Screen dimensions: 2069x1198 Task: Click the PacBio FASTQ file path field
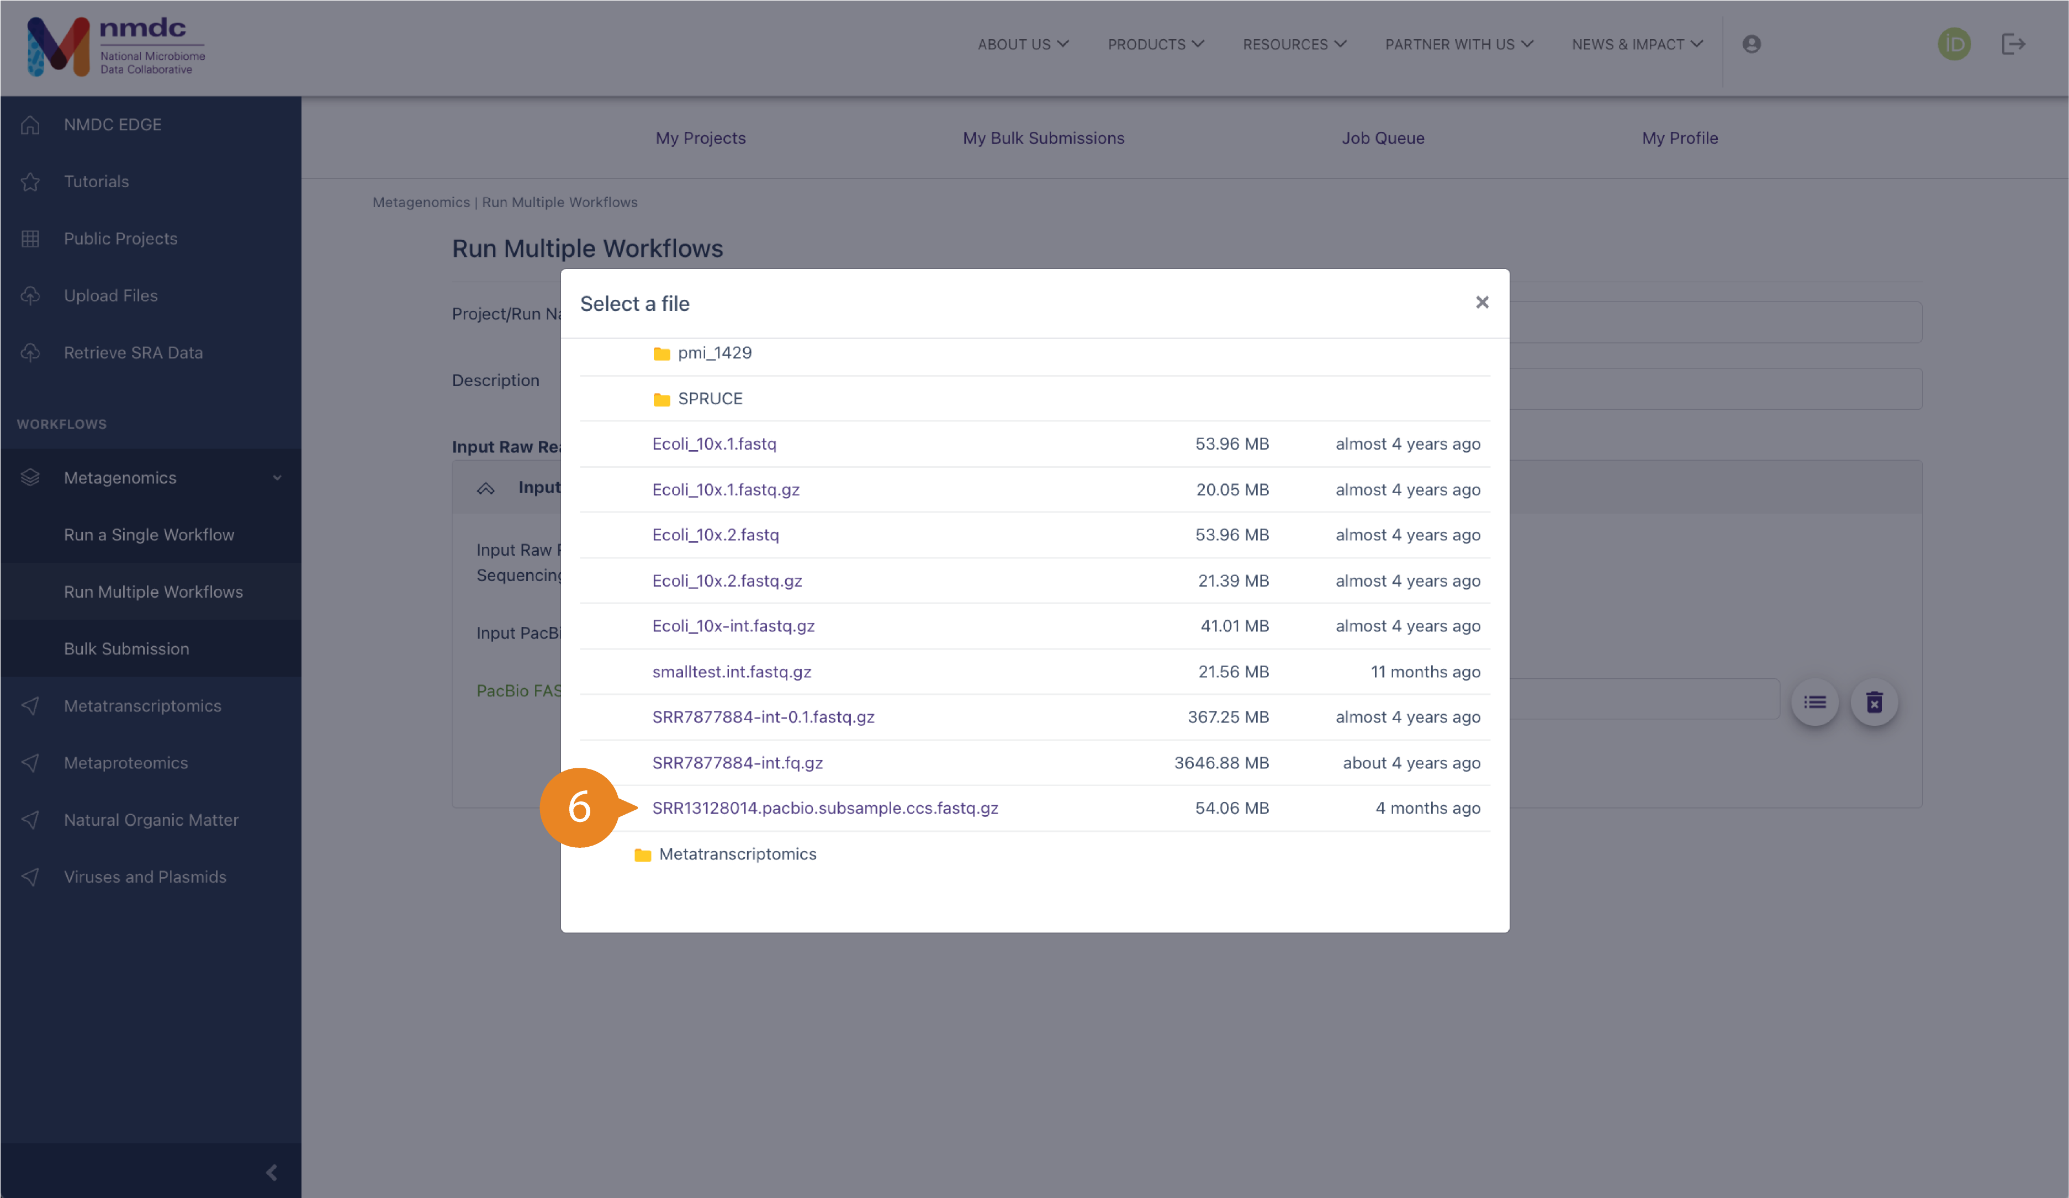[1644, 699]
